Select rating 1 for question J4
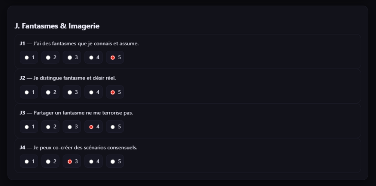The height and width of the screenshot is (186, 376). (27, 162)
